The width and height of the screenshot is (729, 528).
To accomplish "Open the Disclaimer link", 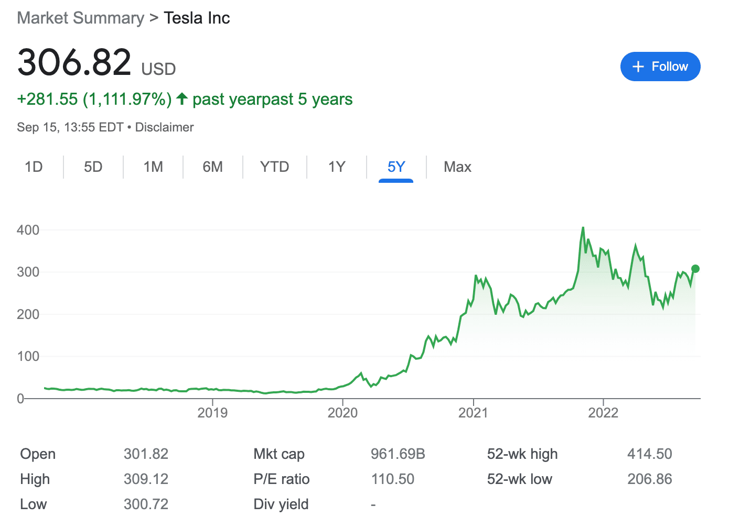I will coord(164,127).
